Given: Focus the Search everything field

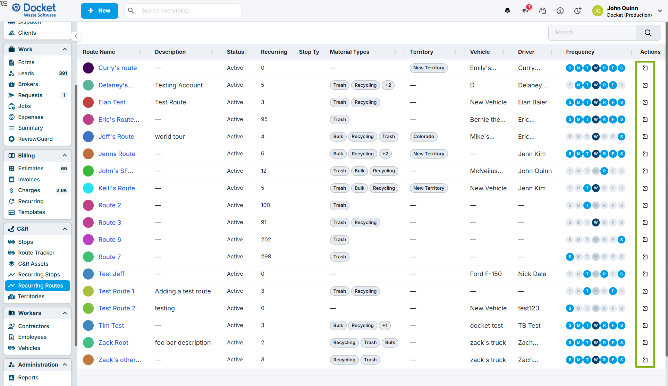Looking at the screenshot, I should click(x=183, y=11).
